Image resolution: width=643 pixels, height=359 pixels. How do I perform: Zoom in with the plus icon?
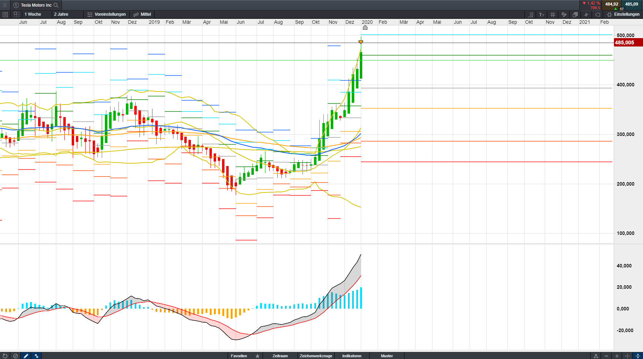pyautogui.click(x=617, y=356)
